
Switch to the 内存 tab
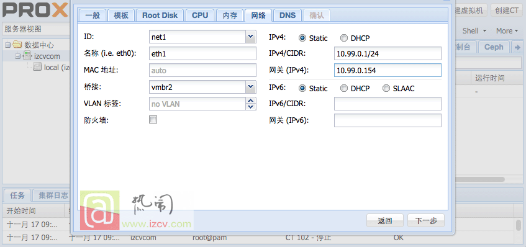tap(230, 16)
